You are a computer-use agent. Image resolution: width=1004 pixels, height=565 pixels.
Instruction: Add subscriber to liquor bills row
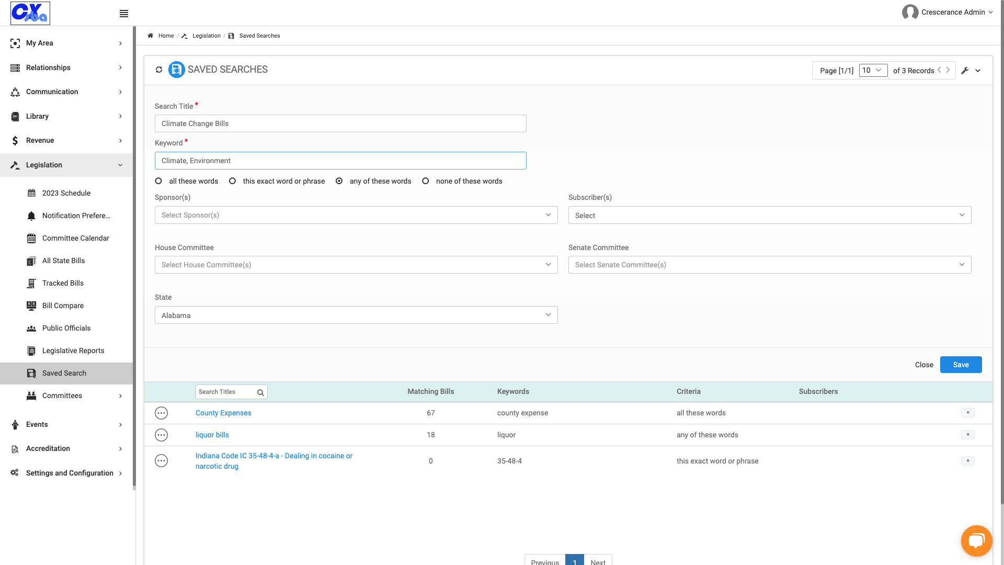click(x=968, y=435)
